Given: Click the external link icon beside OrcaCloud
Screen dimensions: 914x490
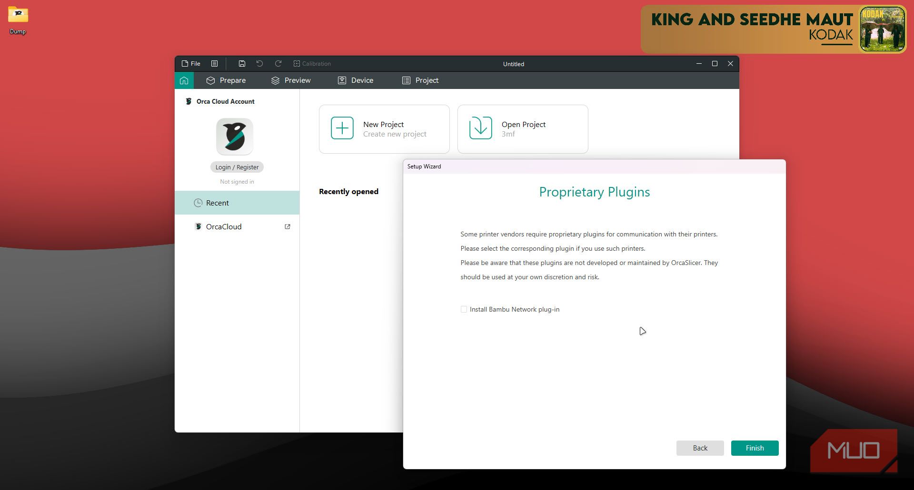Looking at the screenshot, I should point(288,227).
